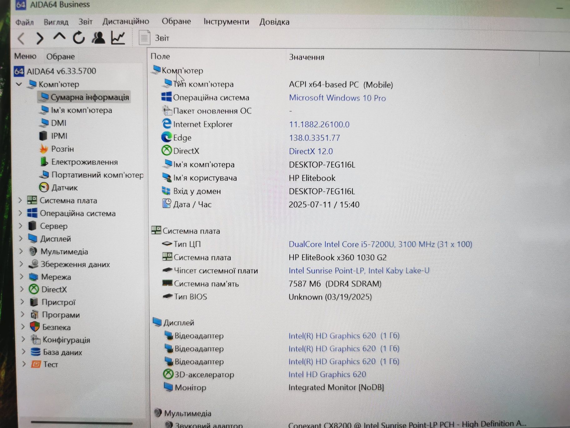Open the Internet Explorer version 11.1882.26100.0 link
This screenshot has height=428, width=570.
pos(319,125)
